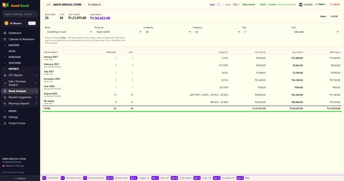344x181 pixels.
Task: Open Calendar & Reminders calendar icon
Action: [x=5, y=39]
